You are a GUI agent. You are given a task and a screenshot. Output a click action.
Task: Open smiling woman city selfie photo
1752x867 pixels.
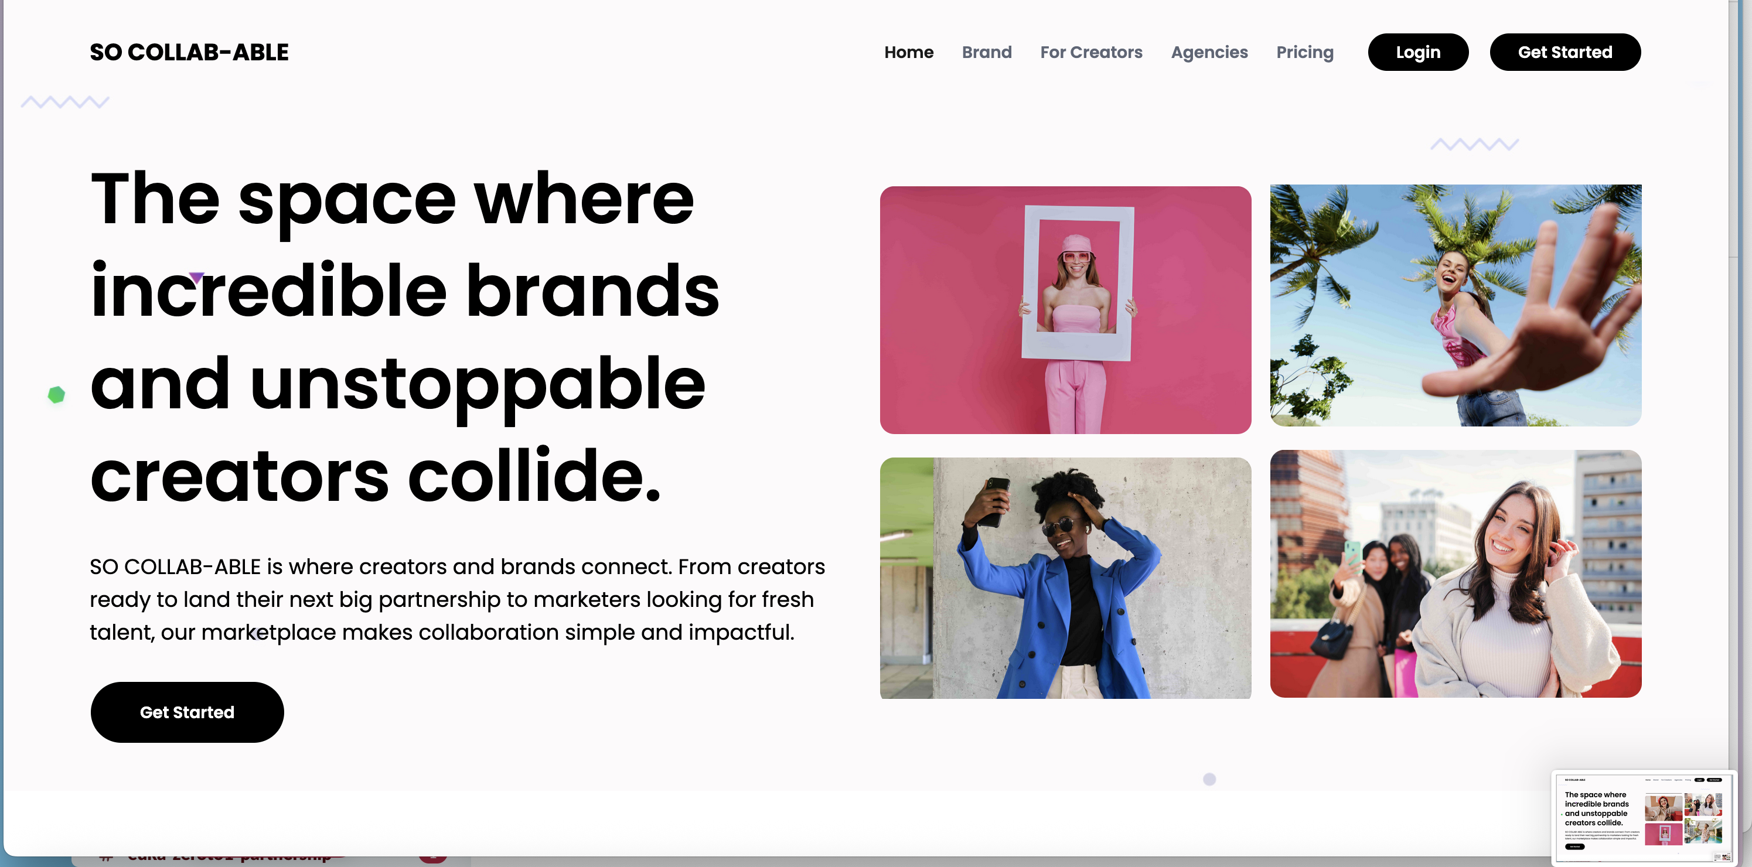(x=1456, y=574)
